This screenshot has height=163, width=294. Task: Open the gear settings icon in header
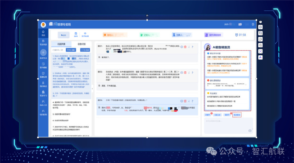point(253,24)
